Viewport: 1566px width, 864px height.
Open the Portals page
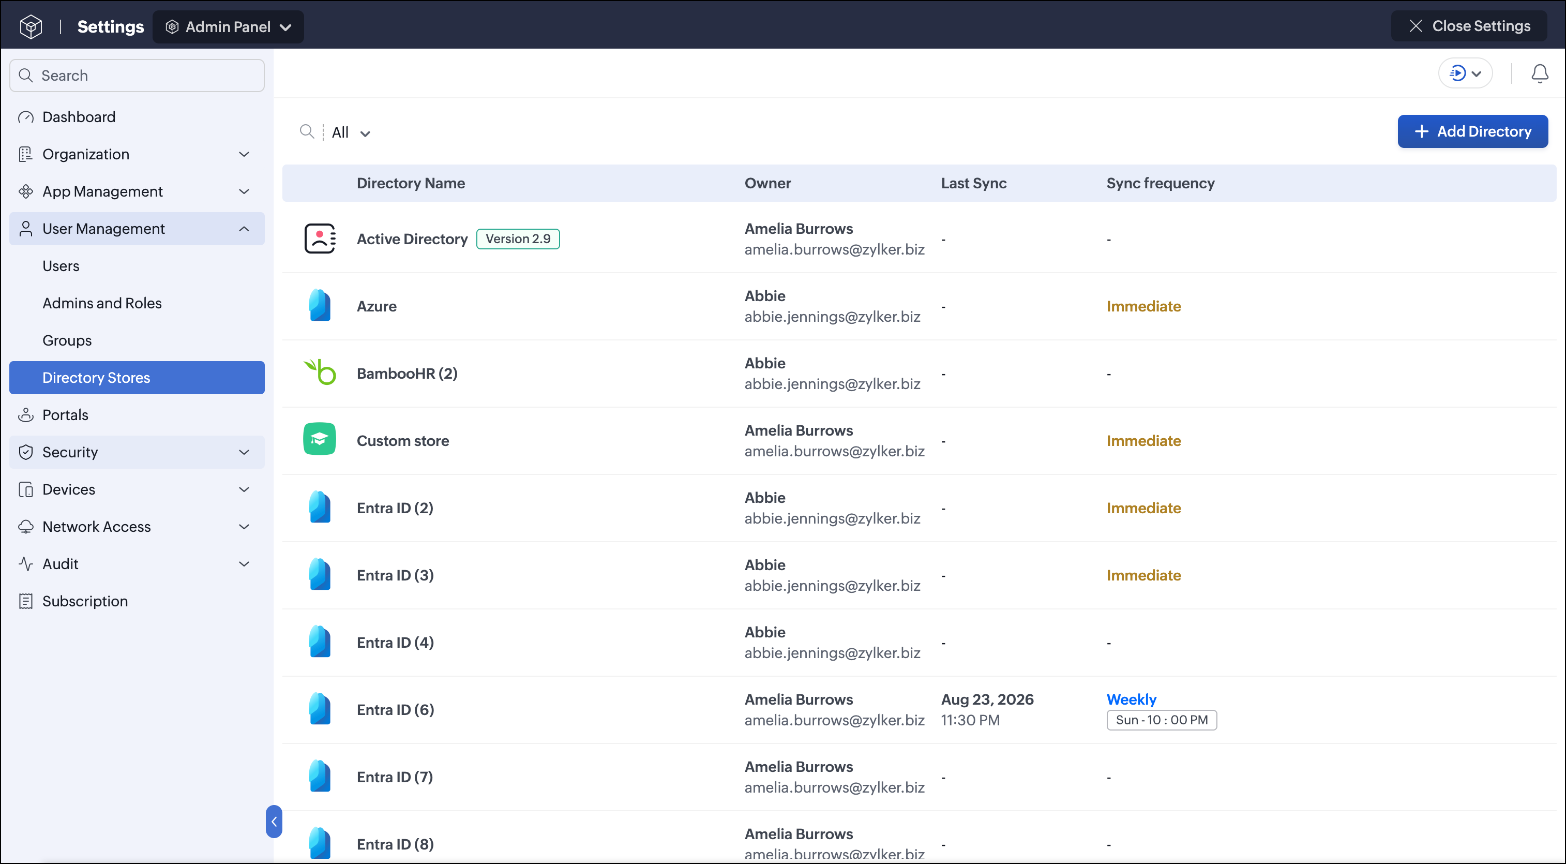137,415
